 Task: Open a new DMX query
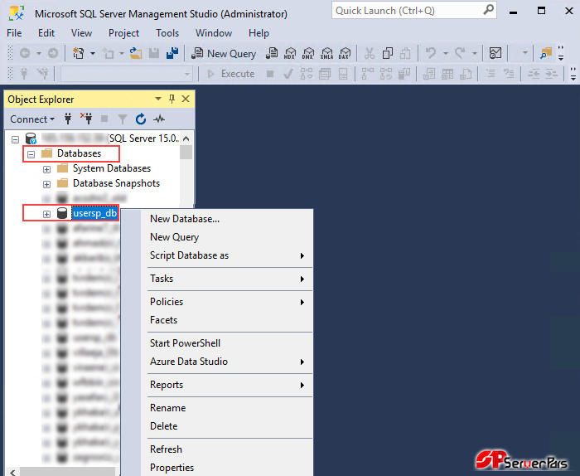tap(308, 54)
